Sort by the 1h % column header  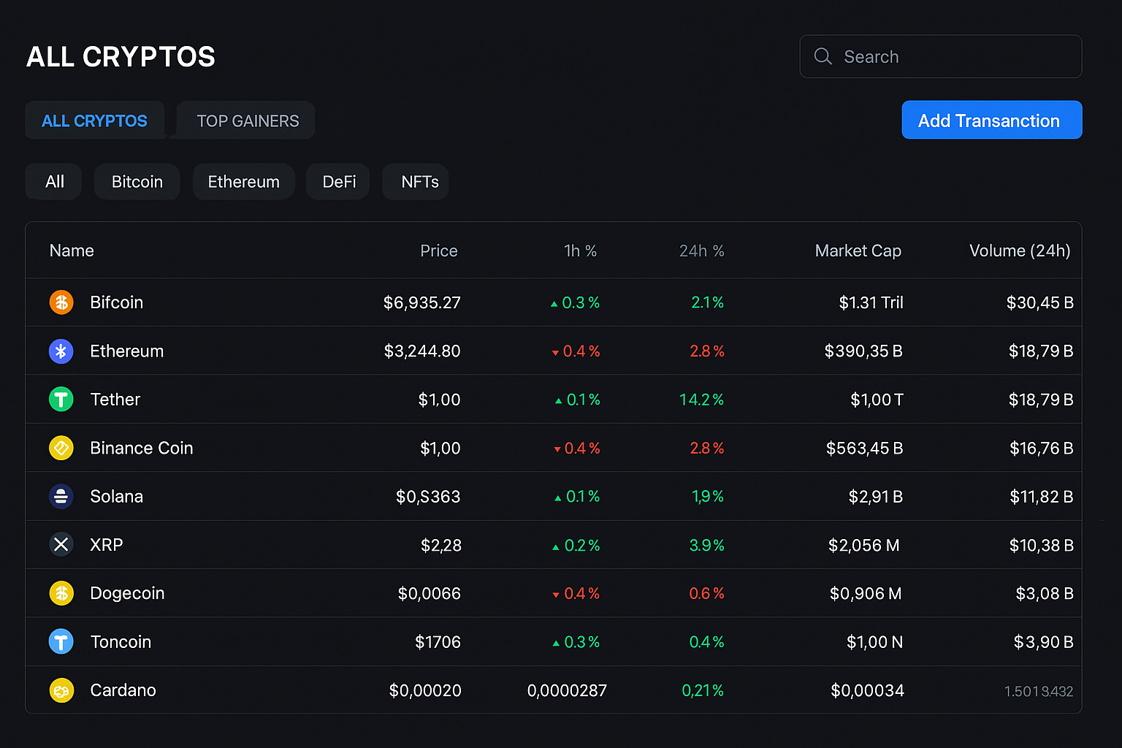[581, 251]
